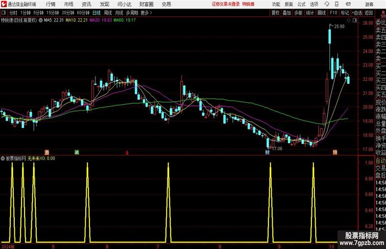Click the MA60: 19.17 indicator value
The width and height of the screenshot is (386, 249).
pos(125,20)
